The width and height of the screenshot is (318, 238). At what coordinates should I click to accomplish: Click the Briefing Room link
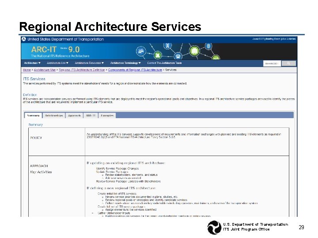pyautogui.click(x=273, y=39)
